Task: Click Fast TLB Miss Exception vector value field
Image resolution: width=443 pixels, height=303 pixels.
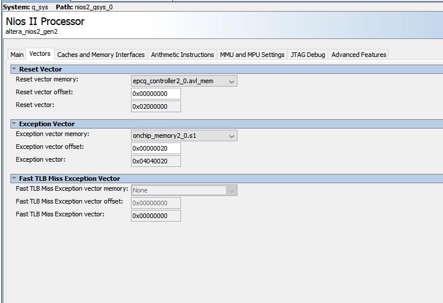Action: (156, 216)
